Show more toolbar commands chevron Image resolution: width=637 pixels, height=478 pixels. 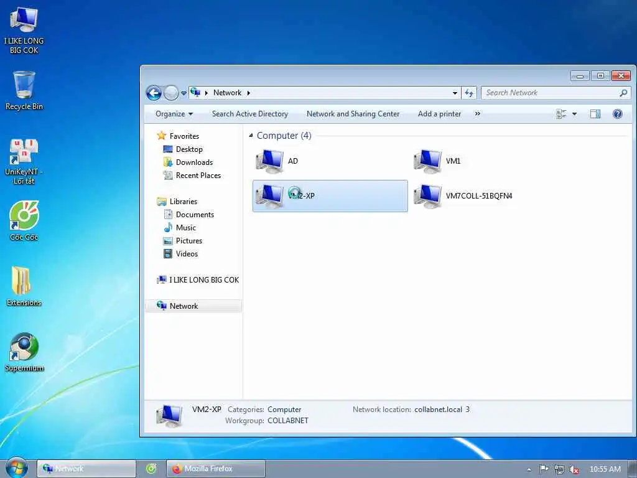[478, 115]
